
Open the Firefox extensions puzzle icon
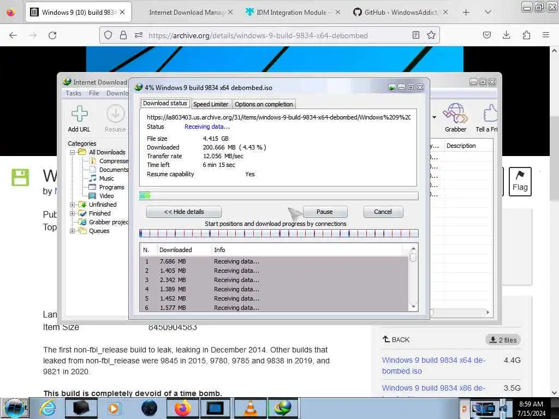526,35
